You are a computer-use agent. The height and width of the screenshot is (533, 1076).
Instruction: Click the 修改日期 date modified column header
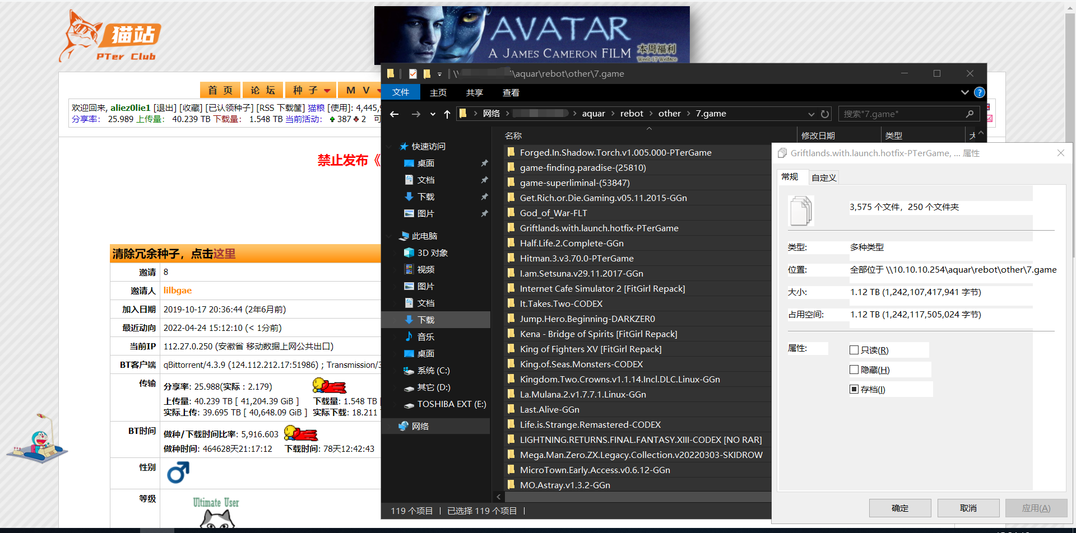point(818,135)
